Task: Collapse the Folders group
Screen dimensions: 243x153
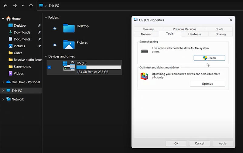Action: coord(46,18)
